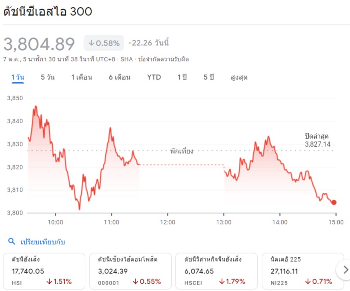Select the 1 วัน time range tab
The width and height of the screenshot is (350, 291).
[18, 77]
